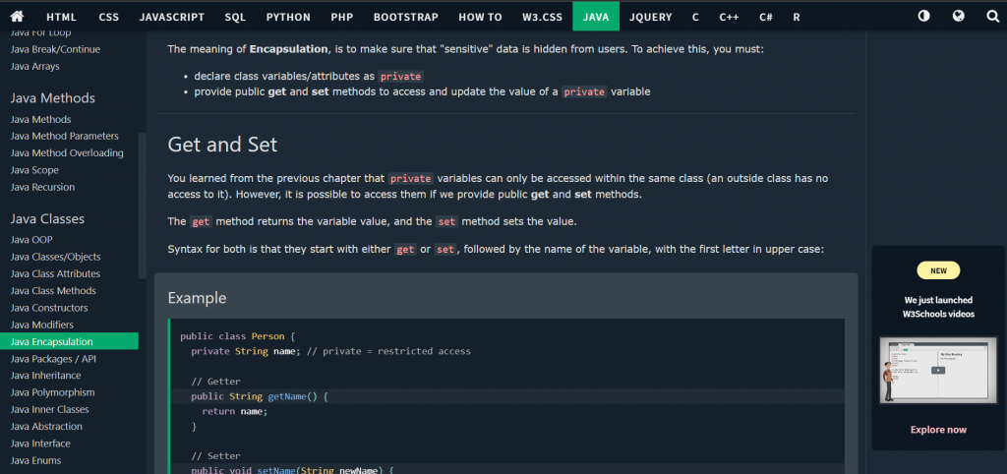Click the Java Classes sidebar heading
The image size is (1007, 474).
[47, 219]
